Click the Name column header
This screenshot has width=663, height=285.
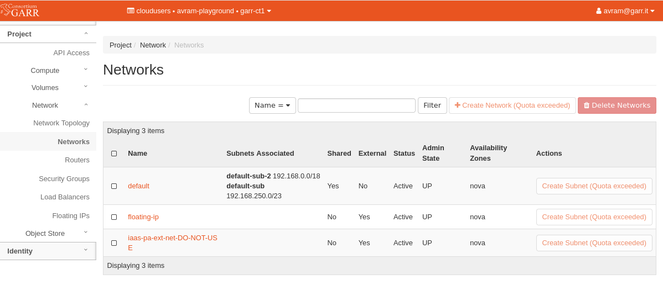pos(137,153)
